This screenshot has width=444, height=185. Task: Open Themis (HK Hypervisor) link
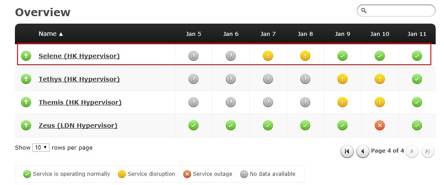(80, 102)
